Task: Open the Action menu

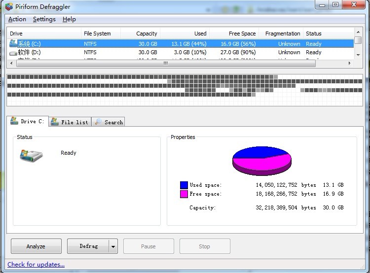Action: pos(17,19)
